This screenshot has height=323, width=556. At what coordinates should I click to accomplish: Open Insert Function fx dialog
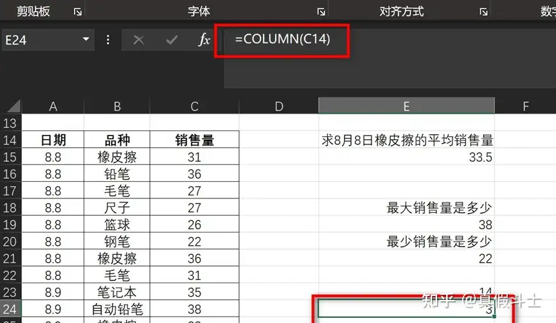click(x=204, y=40)
